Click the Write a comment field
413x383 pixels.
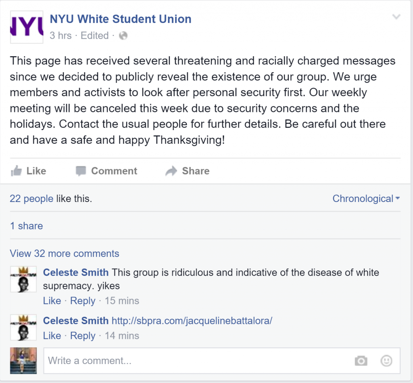point(222,361)
